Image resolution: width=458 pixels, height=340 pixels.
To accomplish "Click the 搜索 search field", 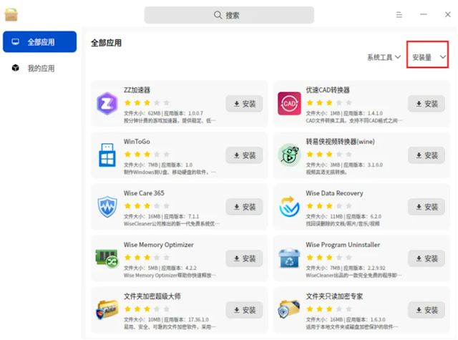I will (x=229, y=15).
